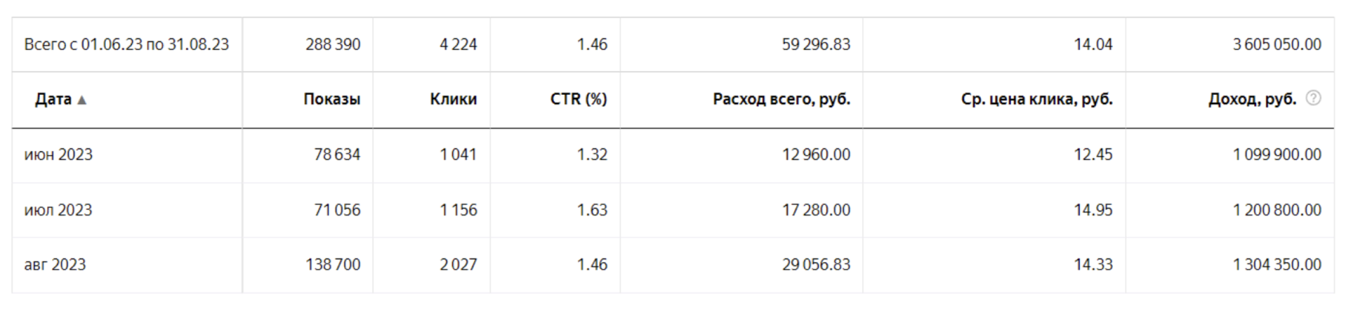The width and height of the screenshot is (1345, 312).
Task: Select the 1.32 CTR value
Action: click(x=592, y=155)
